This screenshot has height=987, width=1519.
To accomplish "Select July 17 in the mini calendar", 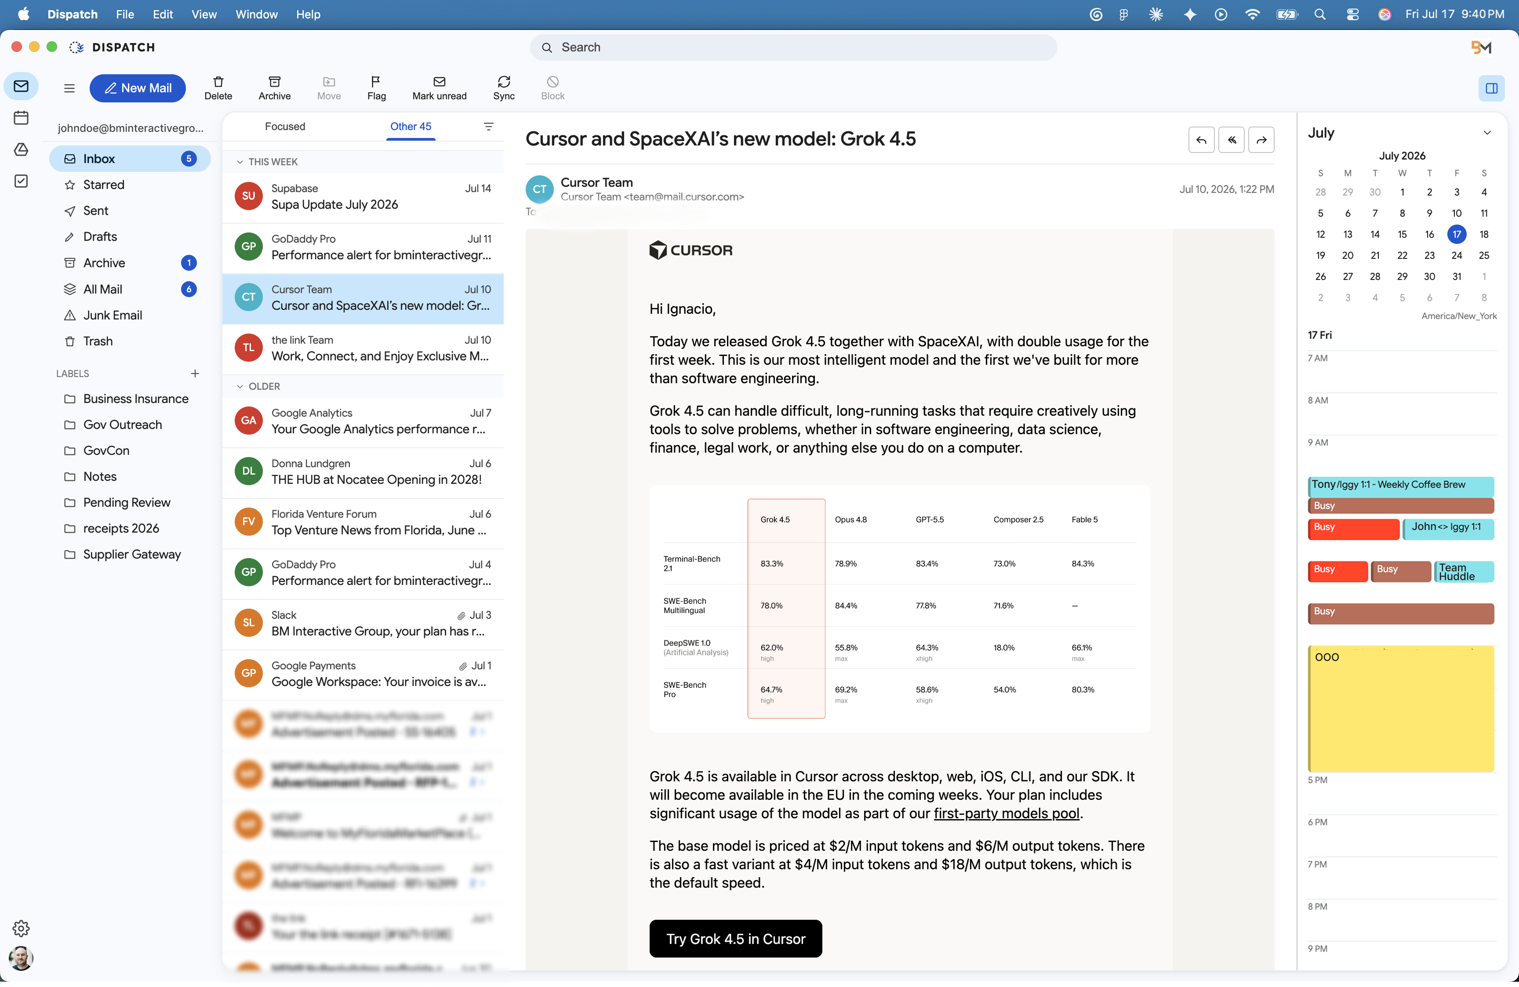I will [1457, 235].
